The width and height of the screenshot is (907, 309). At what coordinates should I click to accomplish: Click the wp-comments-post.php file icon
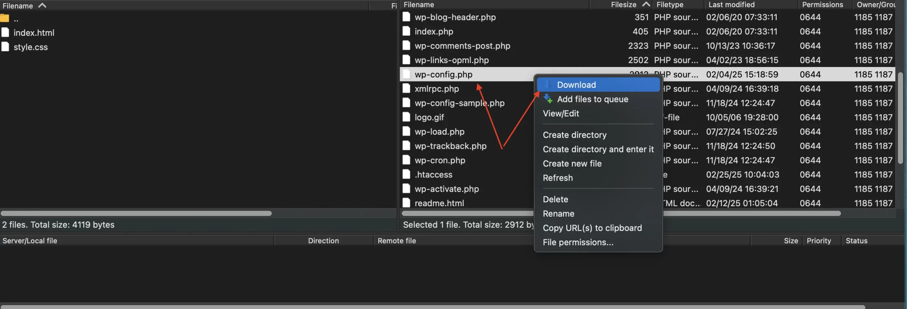(x=406, y=46)
